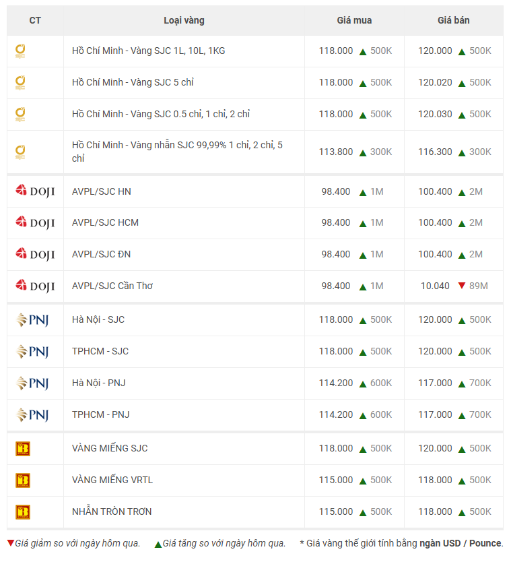
Task: Click the Giá tăng so với ngày hôm qua note
Action: pyautogui.click(x=224, y=543)
